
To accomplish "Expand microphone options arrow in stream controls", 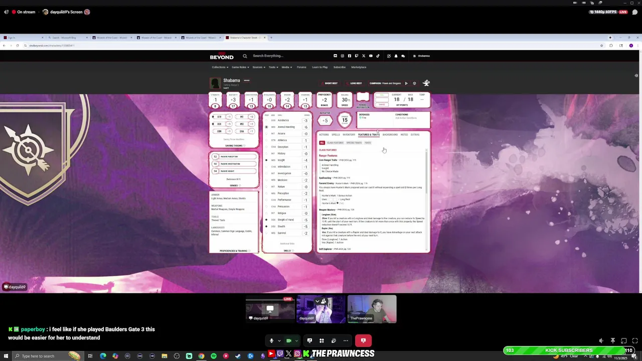I will pyautogui.click(x=279, y=341).
